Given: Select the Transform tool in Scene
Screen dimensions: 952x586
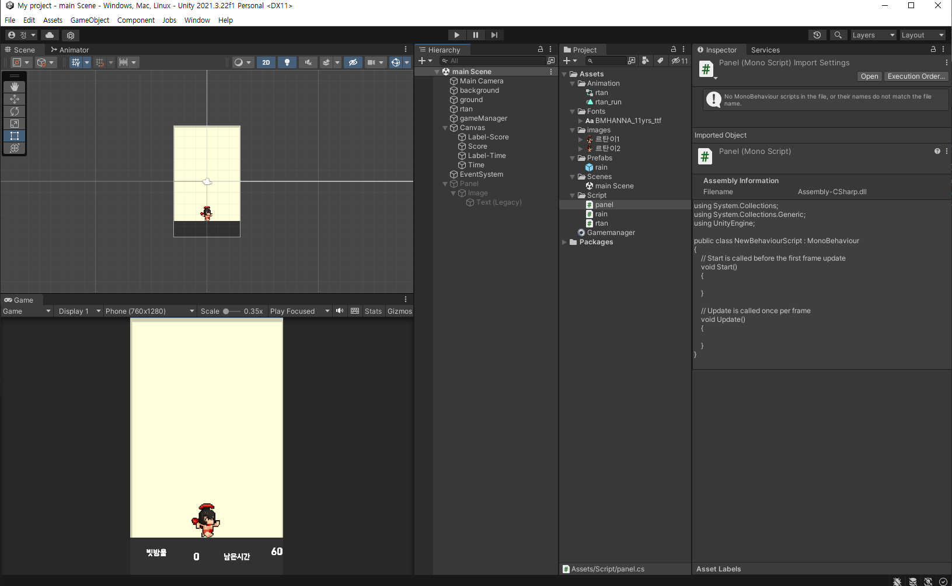Looking at the screenshot, I should coord(15,148).
